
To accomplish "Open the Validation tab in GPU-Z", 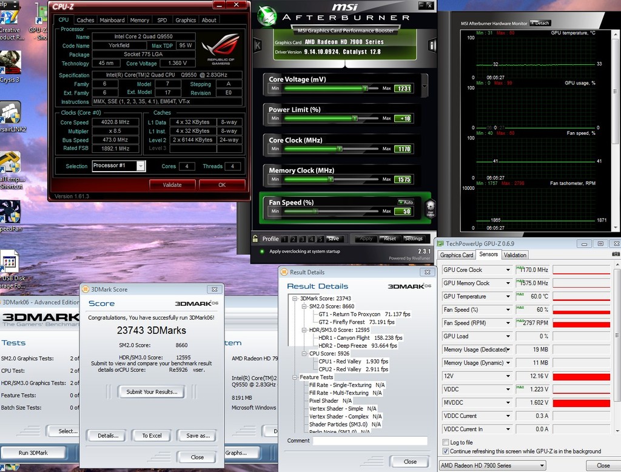I will click(515, 255).
